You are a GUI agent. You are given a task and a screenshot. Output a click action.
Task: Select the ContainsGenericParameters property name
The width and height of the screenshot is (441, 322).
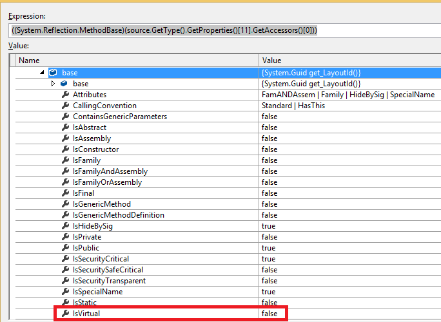pos(120,117)
